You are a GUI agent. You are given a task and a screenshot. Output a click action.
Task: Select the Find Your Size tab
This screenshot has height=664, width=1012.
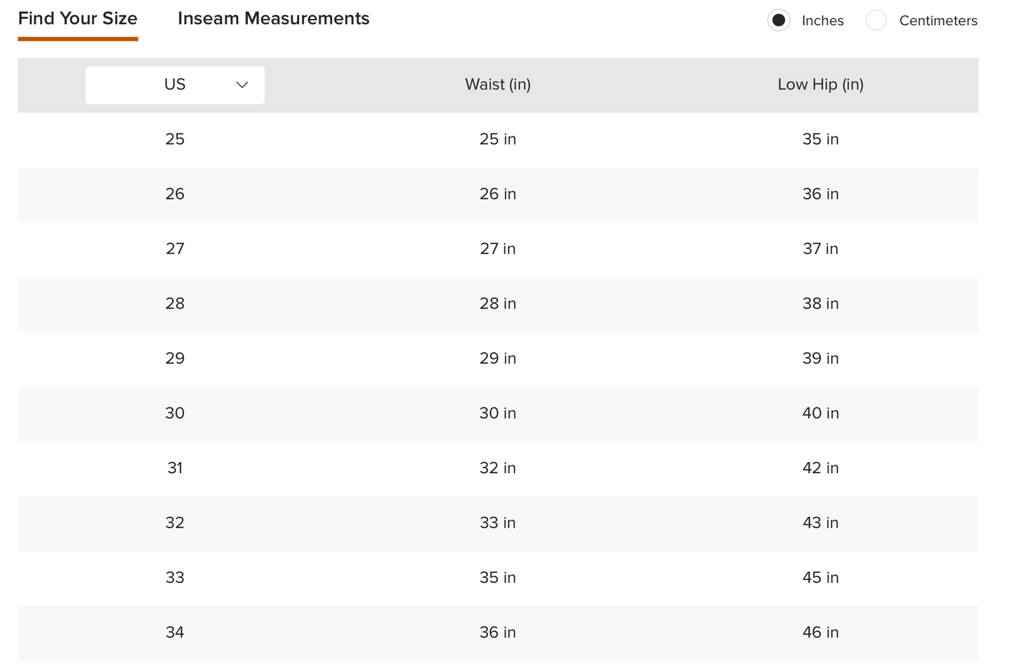click(78, 19)
